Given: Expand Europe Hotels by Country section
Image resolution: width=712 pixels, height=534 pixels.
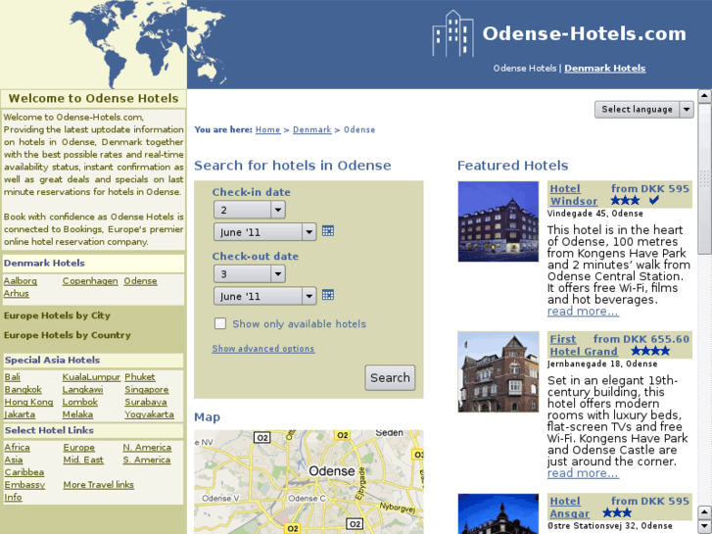Looking at the screenshot, I should [x=68, y=335].
